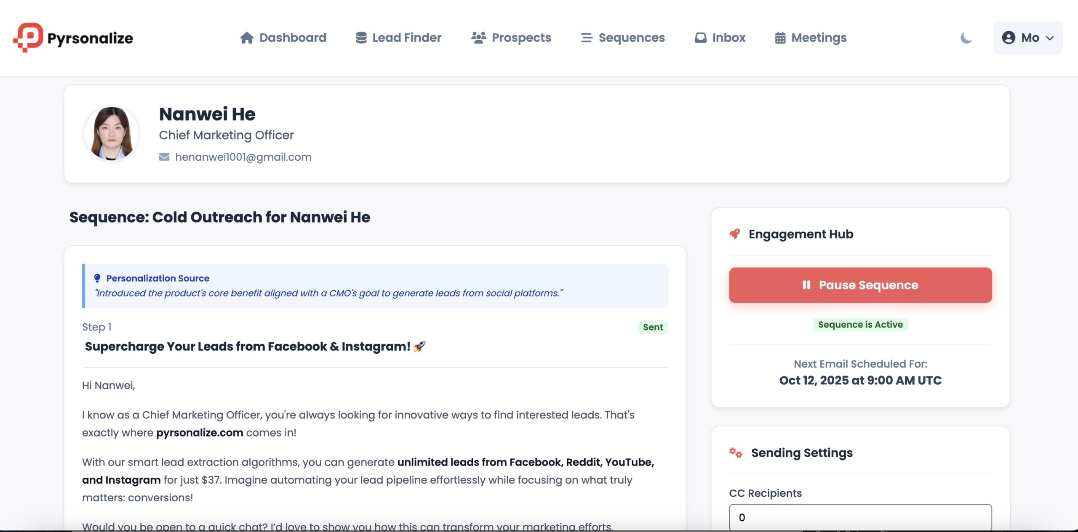Screen dimensions: 1078x532
Task: Click the envelope icon beside email address
Action: click(x=164, y=157)
